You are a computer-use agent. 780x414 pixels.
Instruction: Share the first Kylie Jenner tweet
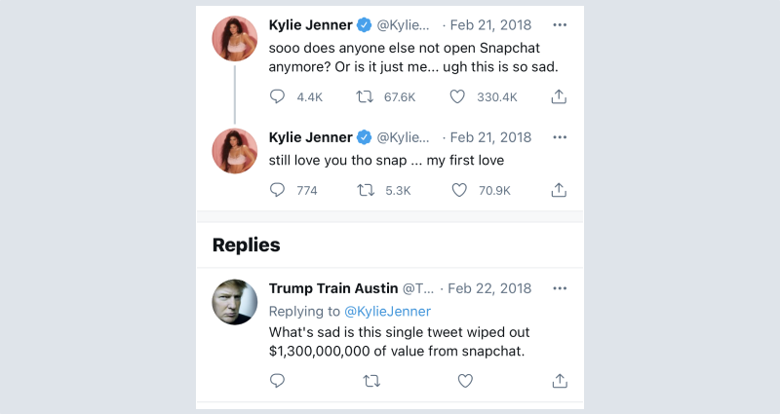pos(560,96)
